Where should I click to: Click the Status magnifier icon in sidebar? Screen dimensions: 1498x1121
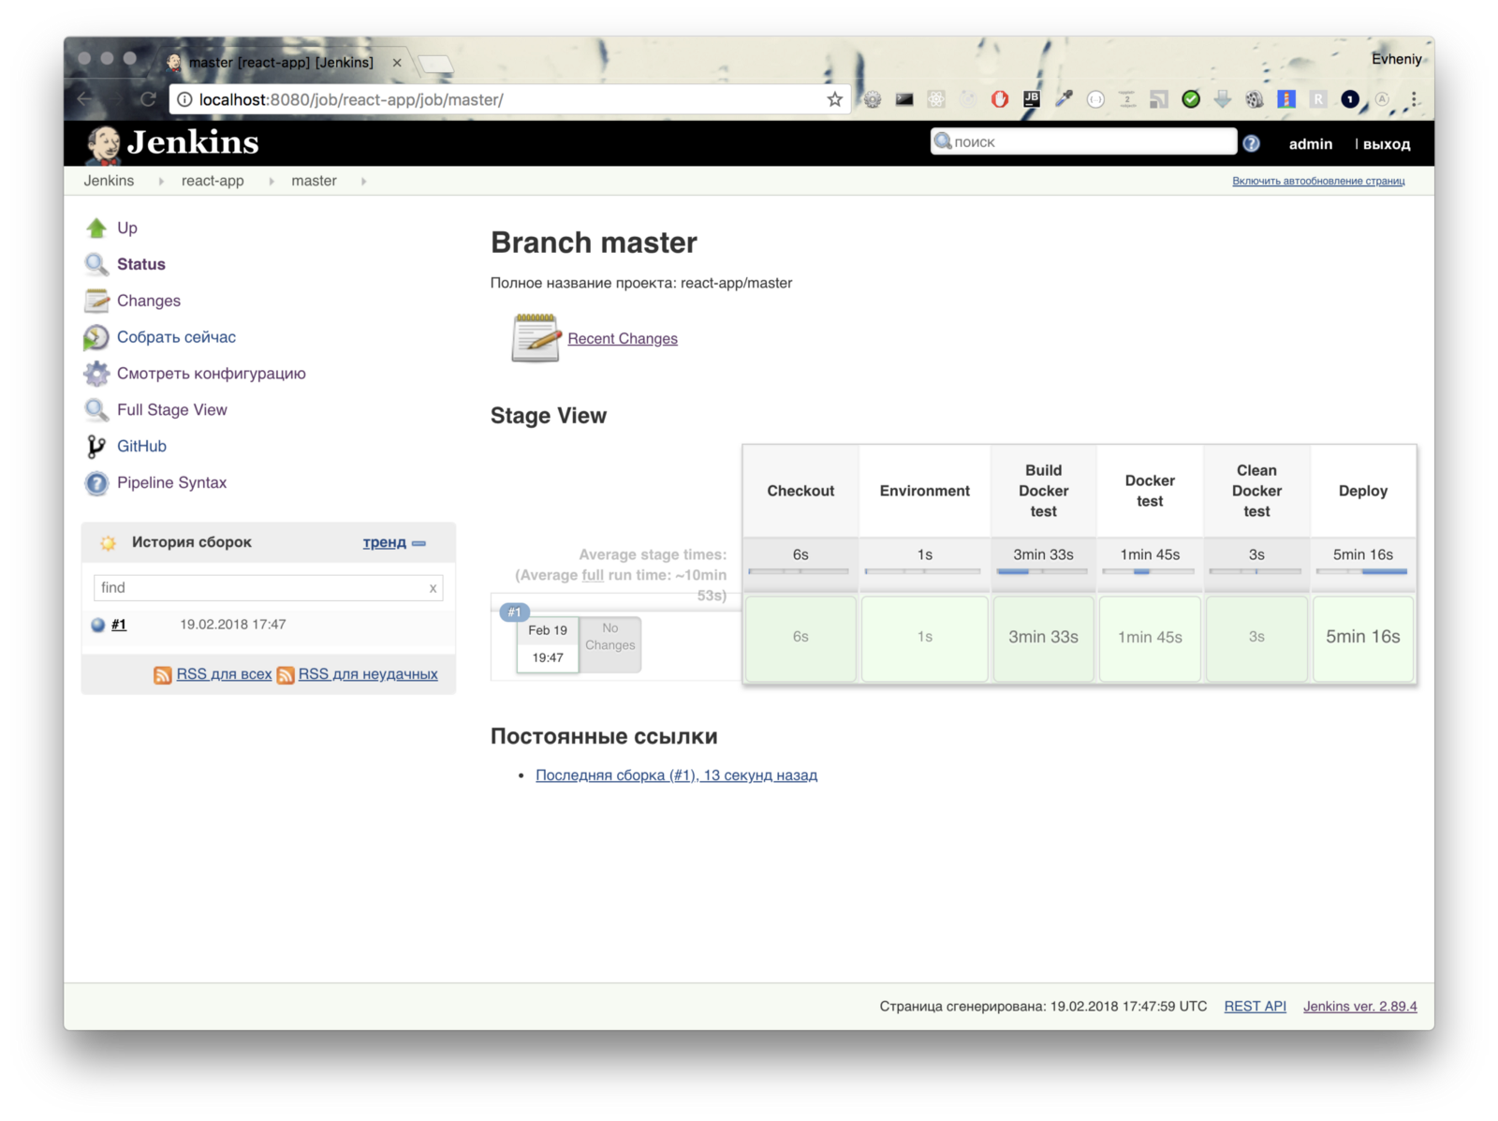point(96,264)
